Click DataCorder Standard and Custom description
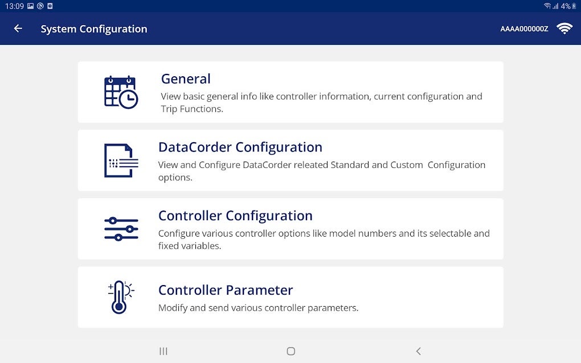The image size is (581, 363). click(321, 171)
